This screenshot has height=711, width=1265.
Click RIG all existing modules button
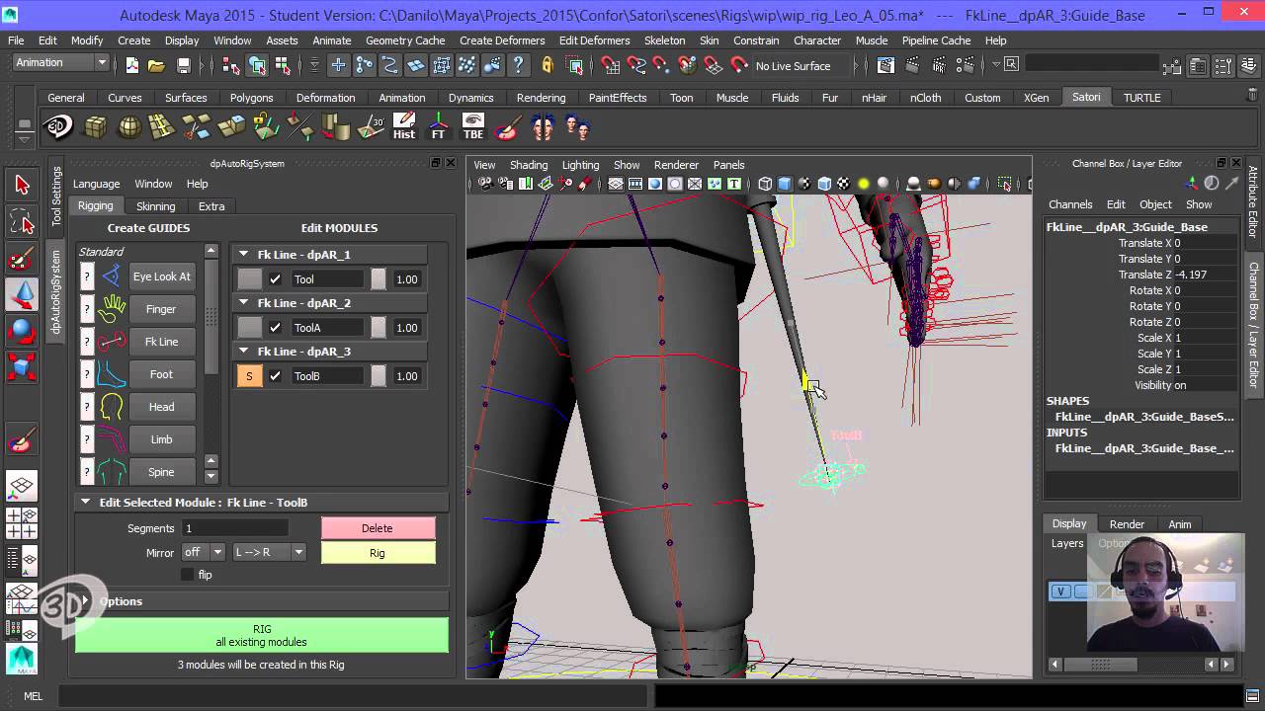(x=262, y=635)
